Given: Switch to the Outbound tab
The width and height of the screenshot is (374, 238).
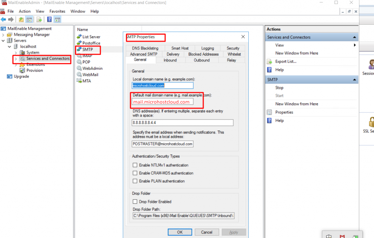Looking at the screenshot, I should [x=202, y=60].
